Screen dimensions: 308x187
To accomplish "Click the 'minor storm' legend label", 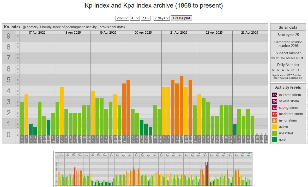I will [x=288, y=120].
